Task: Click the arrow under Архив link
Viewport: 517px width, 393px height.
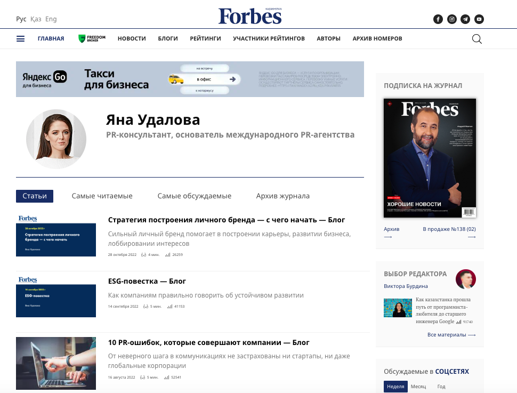Action: tap(388, 237)
